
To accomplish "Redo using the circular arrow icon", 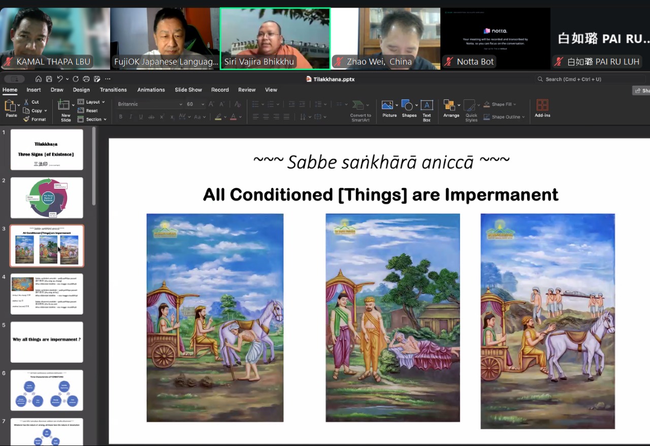I will click(76, 79).
